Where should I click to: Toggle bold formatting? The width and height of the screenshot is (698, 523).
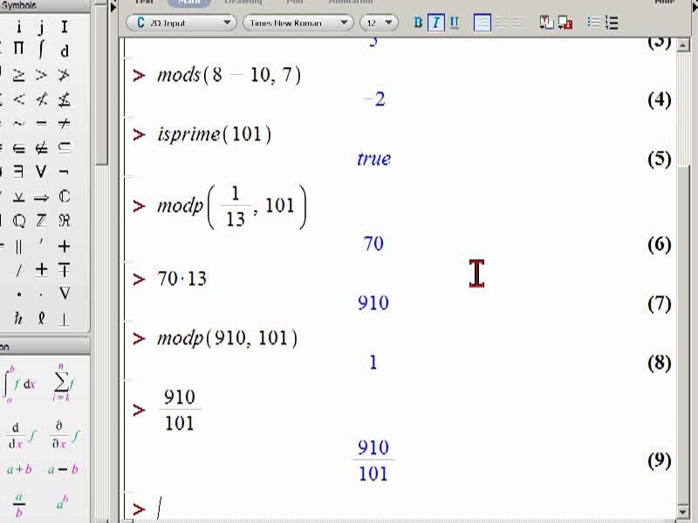(418, 23)
